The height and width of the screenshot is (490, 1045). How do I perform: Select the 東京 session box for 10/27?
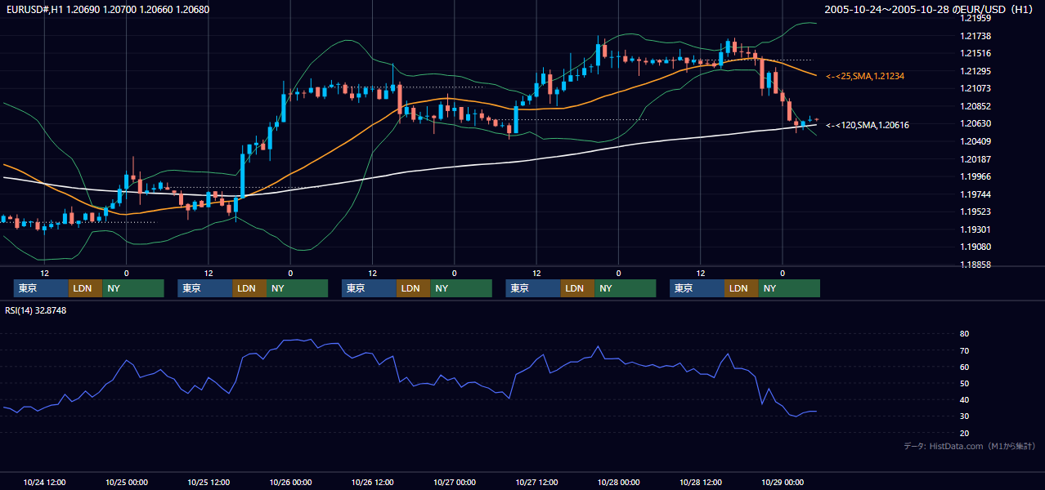point(533,288)
